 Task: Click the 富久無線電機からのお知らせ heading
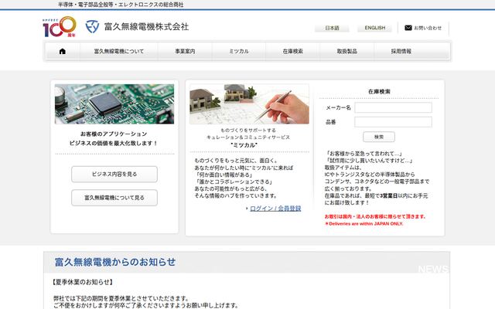(x=115, y=262)
